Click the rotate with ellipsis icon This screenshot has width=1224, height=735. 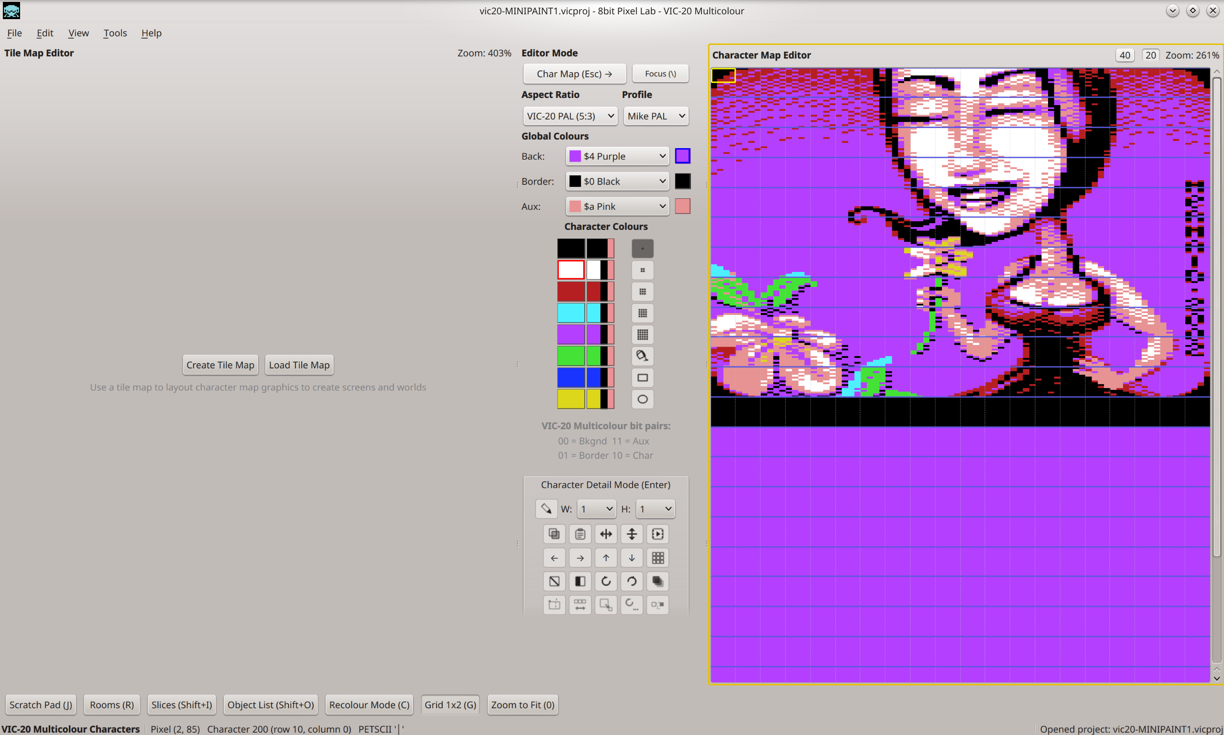click(x=631, y=605)
